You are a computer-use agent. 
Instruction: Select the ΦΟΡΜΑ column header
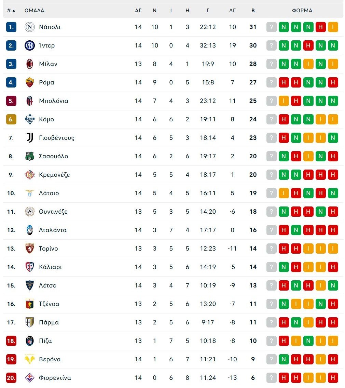pyautogui.click(x=302, y=11)
